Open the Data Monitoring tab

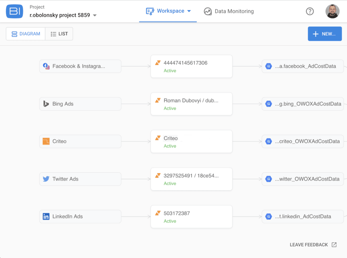tap(229, 11)
